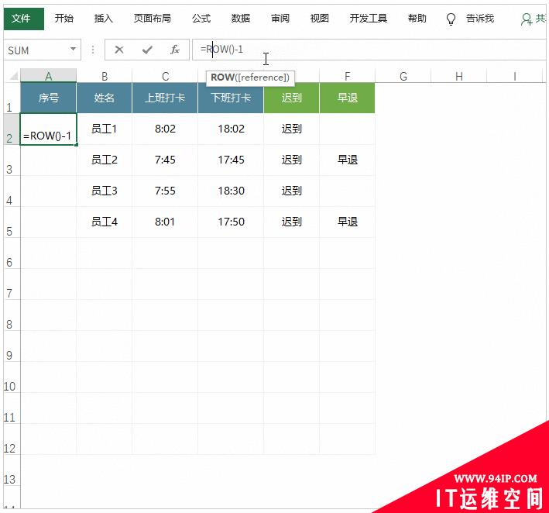Click the 告诉我 search box text
Image resolution: width=549 pixels, height=513 pixels.
coord(480,19)
